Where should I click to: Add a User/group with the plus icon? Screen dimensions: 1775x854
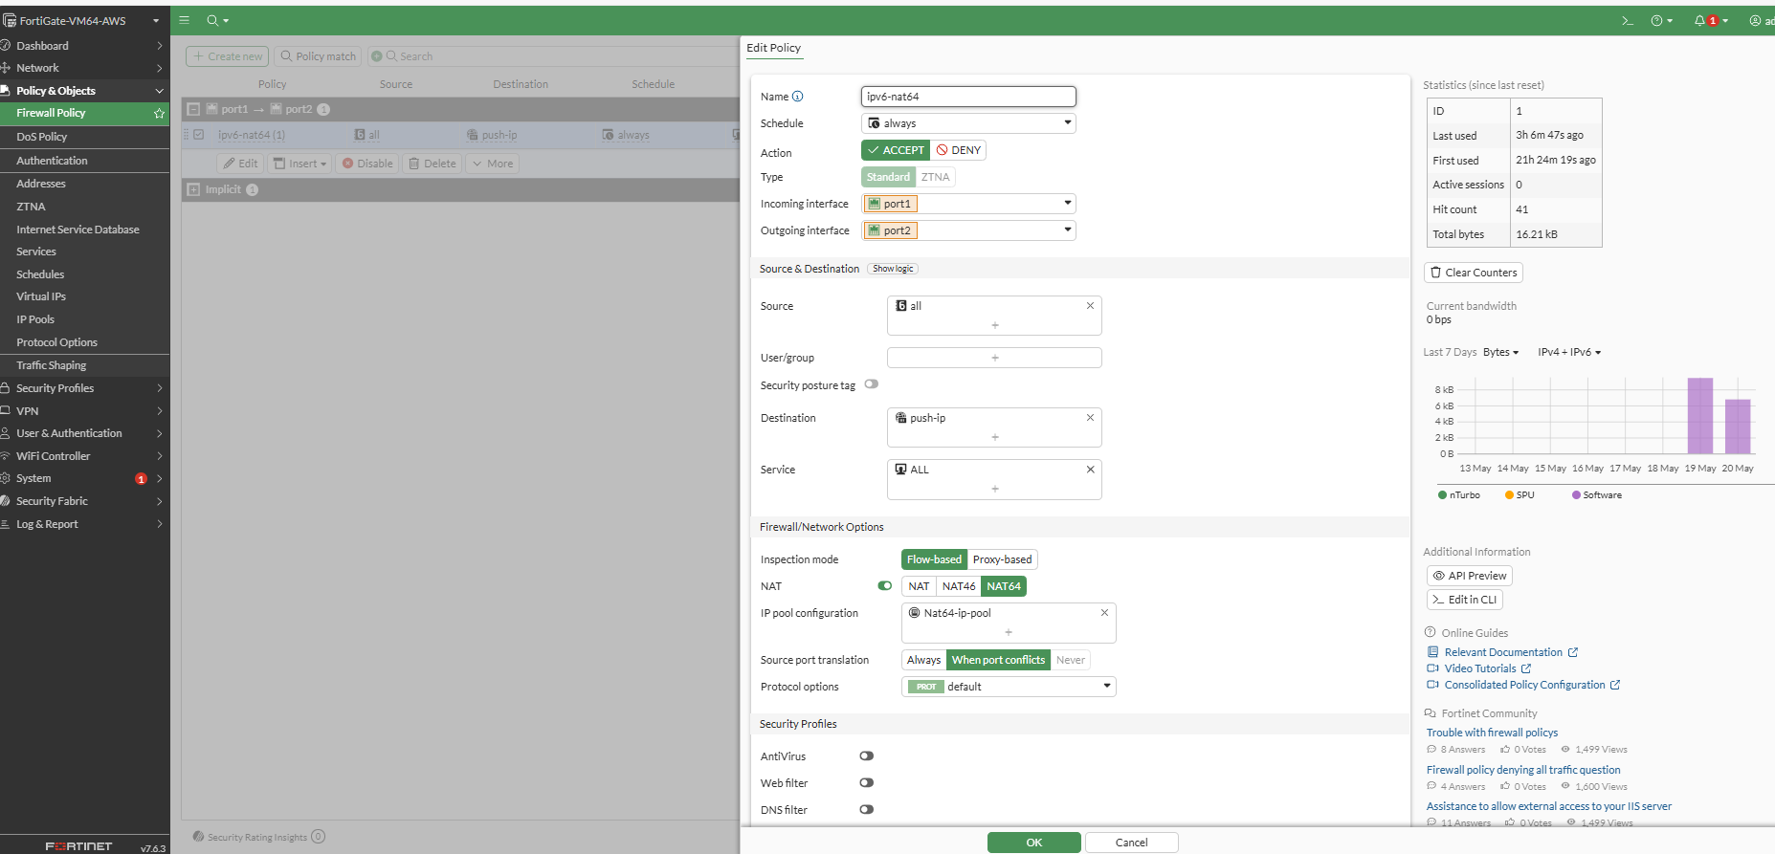(995, 358)
